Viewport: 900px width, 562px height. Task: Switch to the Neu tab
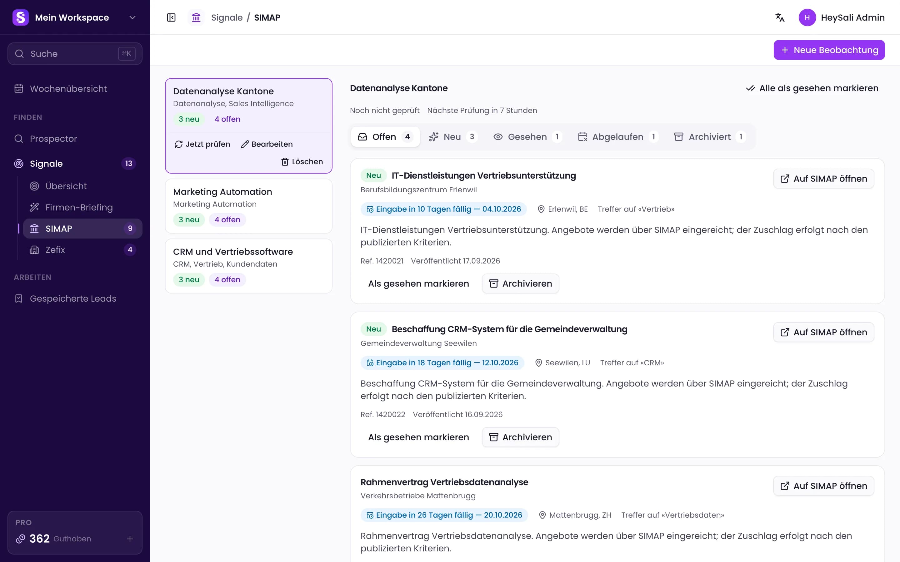453,137
